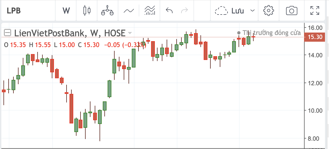The height and width of the screenshot is (149, 329).
Task: Enter fullscreen mode with the arrows icon
Action: click(x=315, y=11)
